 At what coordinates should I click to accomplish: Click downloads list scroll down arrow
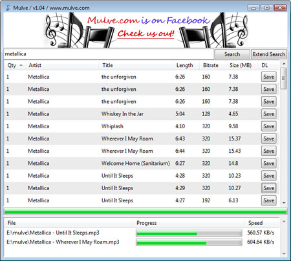[x=284, y=254]
